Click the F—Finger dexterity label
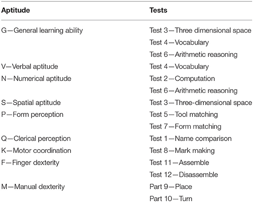Screen dimensions: 253x202 30,162
